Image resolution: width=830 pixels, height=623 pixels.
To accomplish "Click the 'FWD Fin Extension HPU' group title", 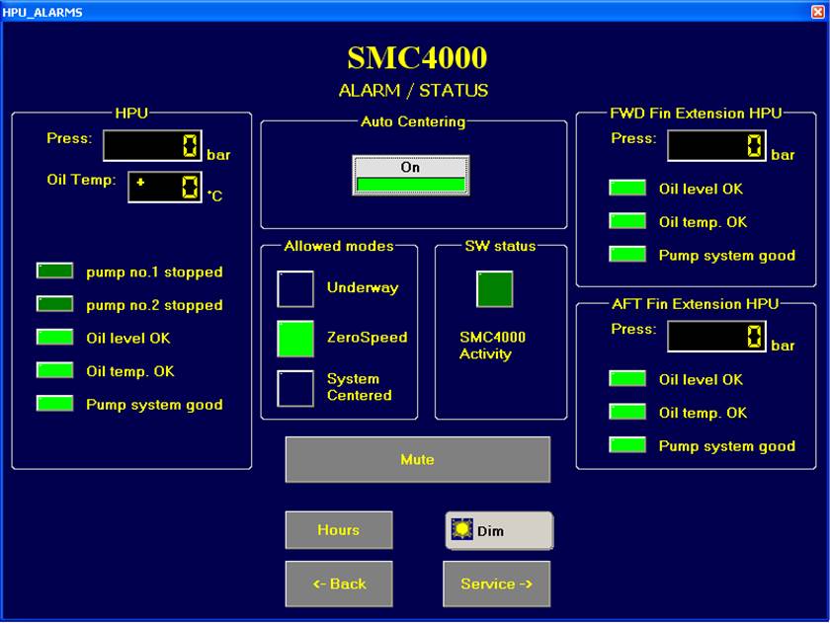I will (x=696, y=114).
